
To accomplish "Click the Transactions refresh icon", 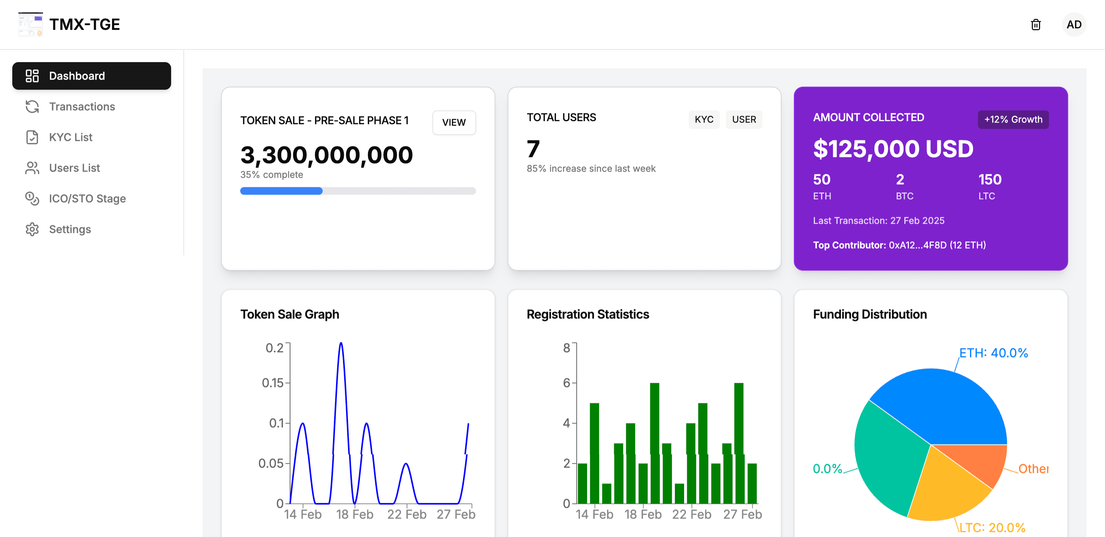I will 32,106.
